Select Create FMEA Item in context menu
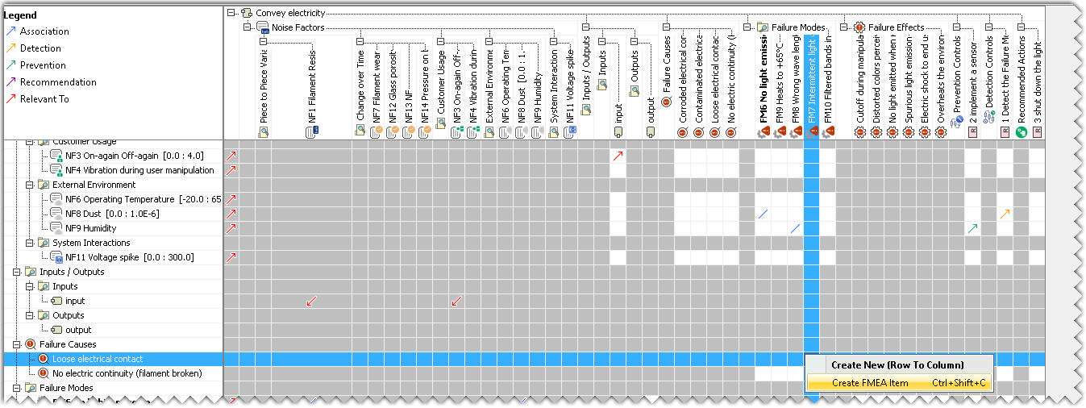The width and height of the screenshot is (1086, 408). [899, 383]
